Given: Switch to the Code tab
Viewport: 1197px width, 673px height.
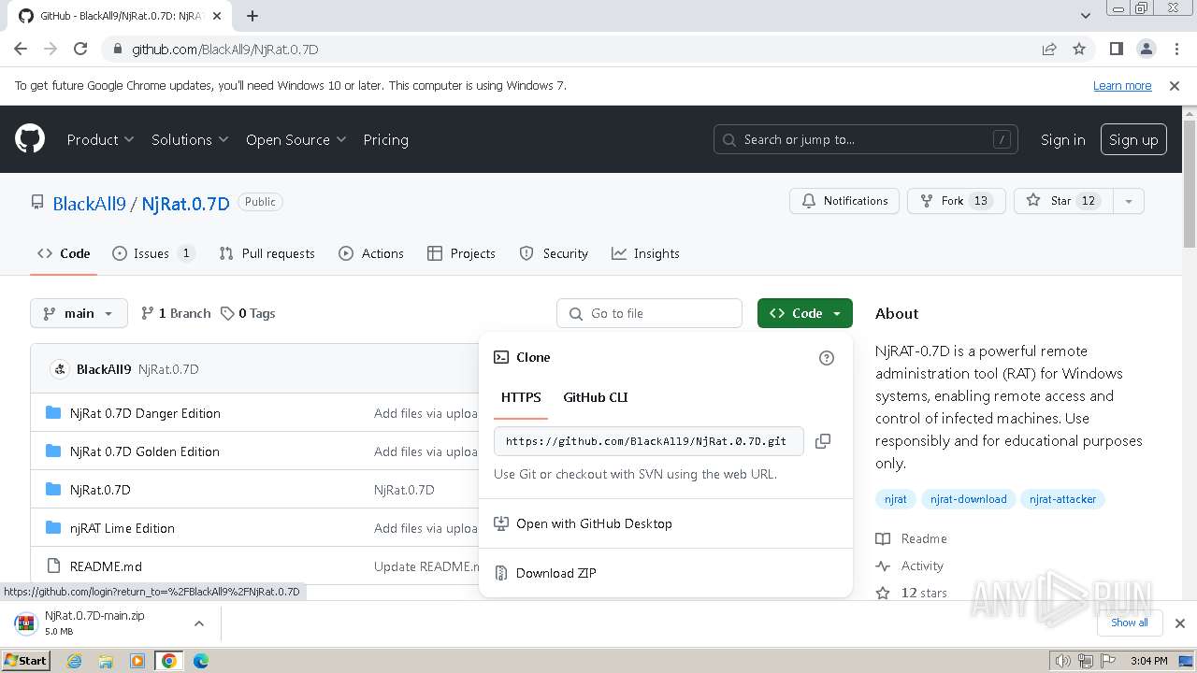Looking at the screenshot, I should [x=64, y=253].
